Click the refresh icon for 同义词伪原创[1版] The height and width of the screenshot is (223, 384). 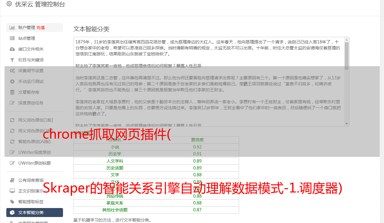coord(12,120)
